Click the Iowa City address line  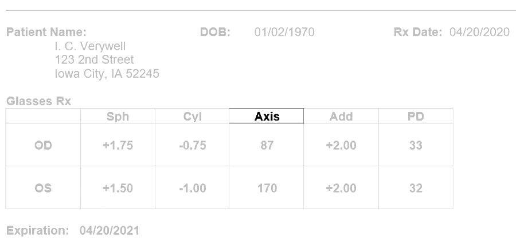pos(107,74)
